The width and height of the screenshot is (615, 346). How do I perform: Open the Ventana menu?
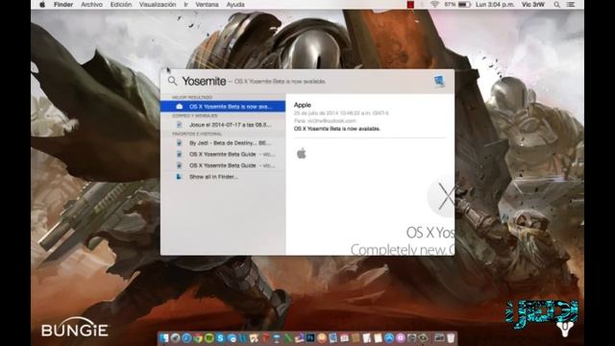(x=207, y=5)
